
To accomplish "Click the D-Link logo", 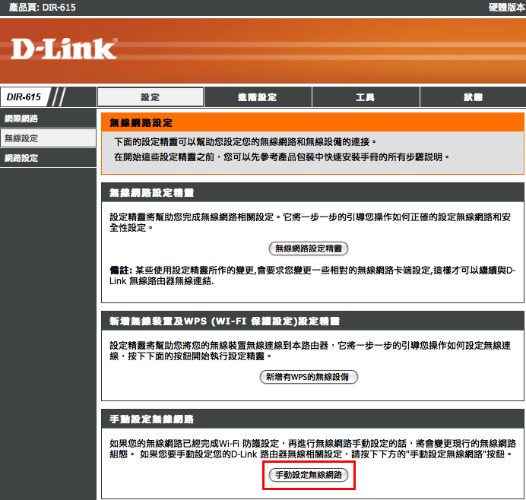I will click(64, 49).
